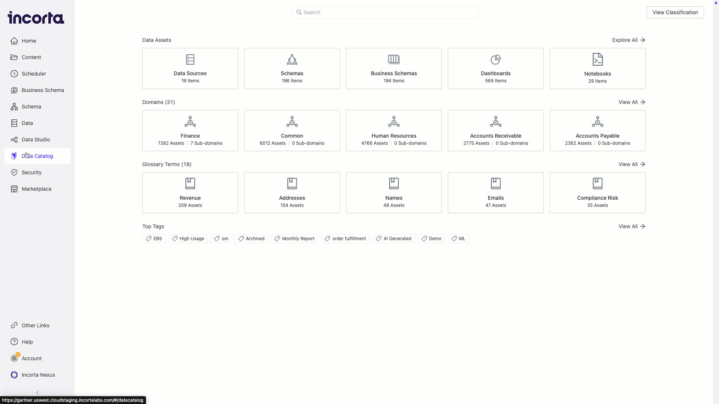Screen dimensions: 719x404
Task: Open the Security sidebar item
Action: pyautogui.click(x=31, y=172)
